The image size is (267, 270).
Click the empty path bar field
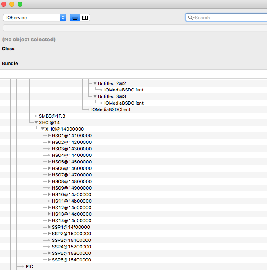tap(135, 28)
